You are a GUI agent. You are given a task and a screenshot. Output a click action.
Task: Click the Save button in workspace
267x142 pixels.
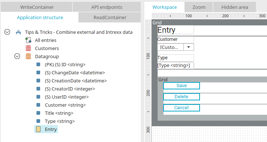182,86
